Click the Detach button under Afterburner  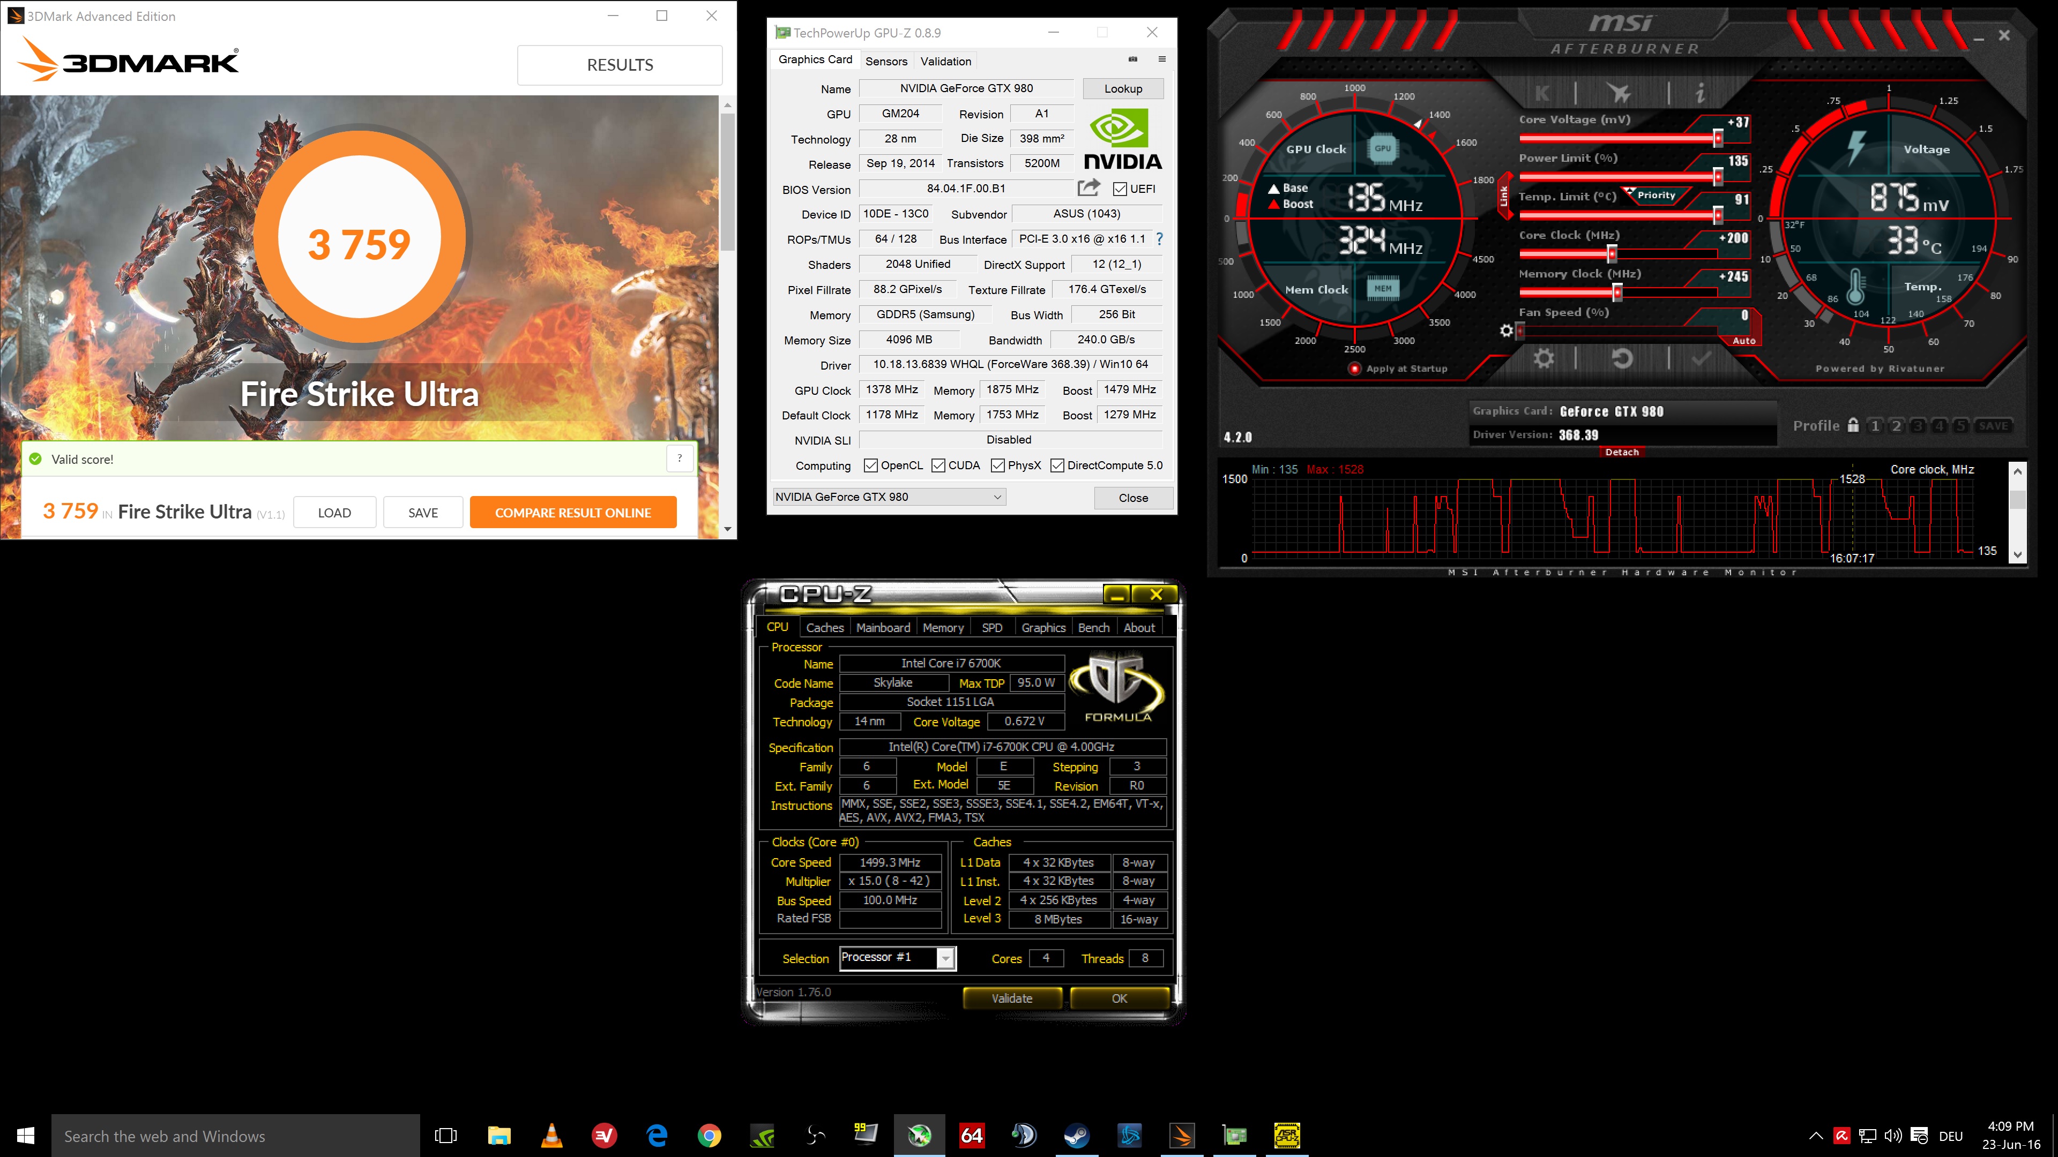click(x=1622, y=452)
